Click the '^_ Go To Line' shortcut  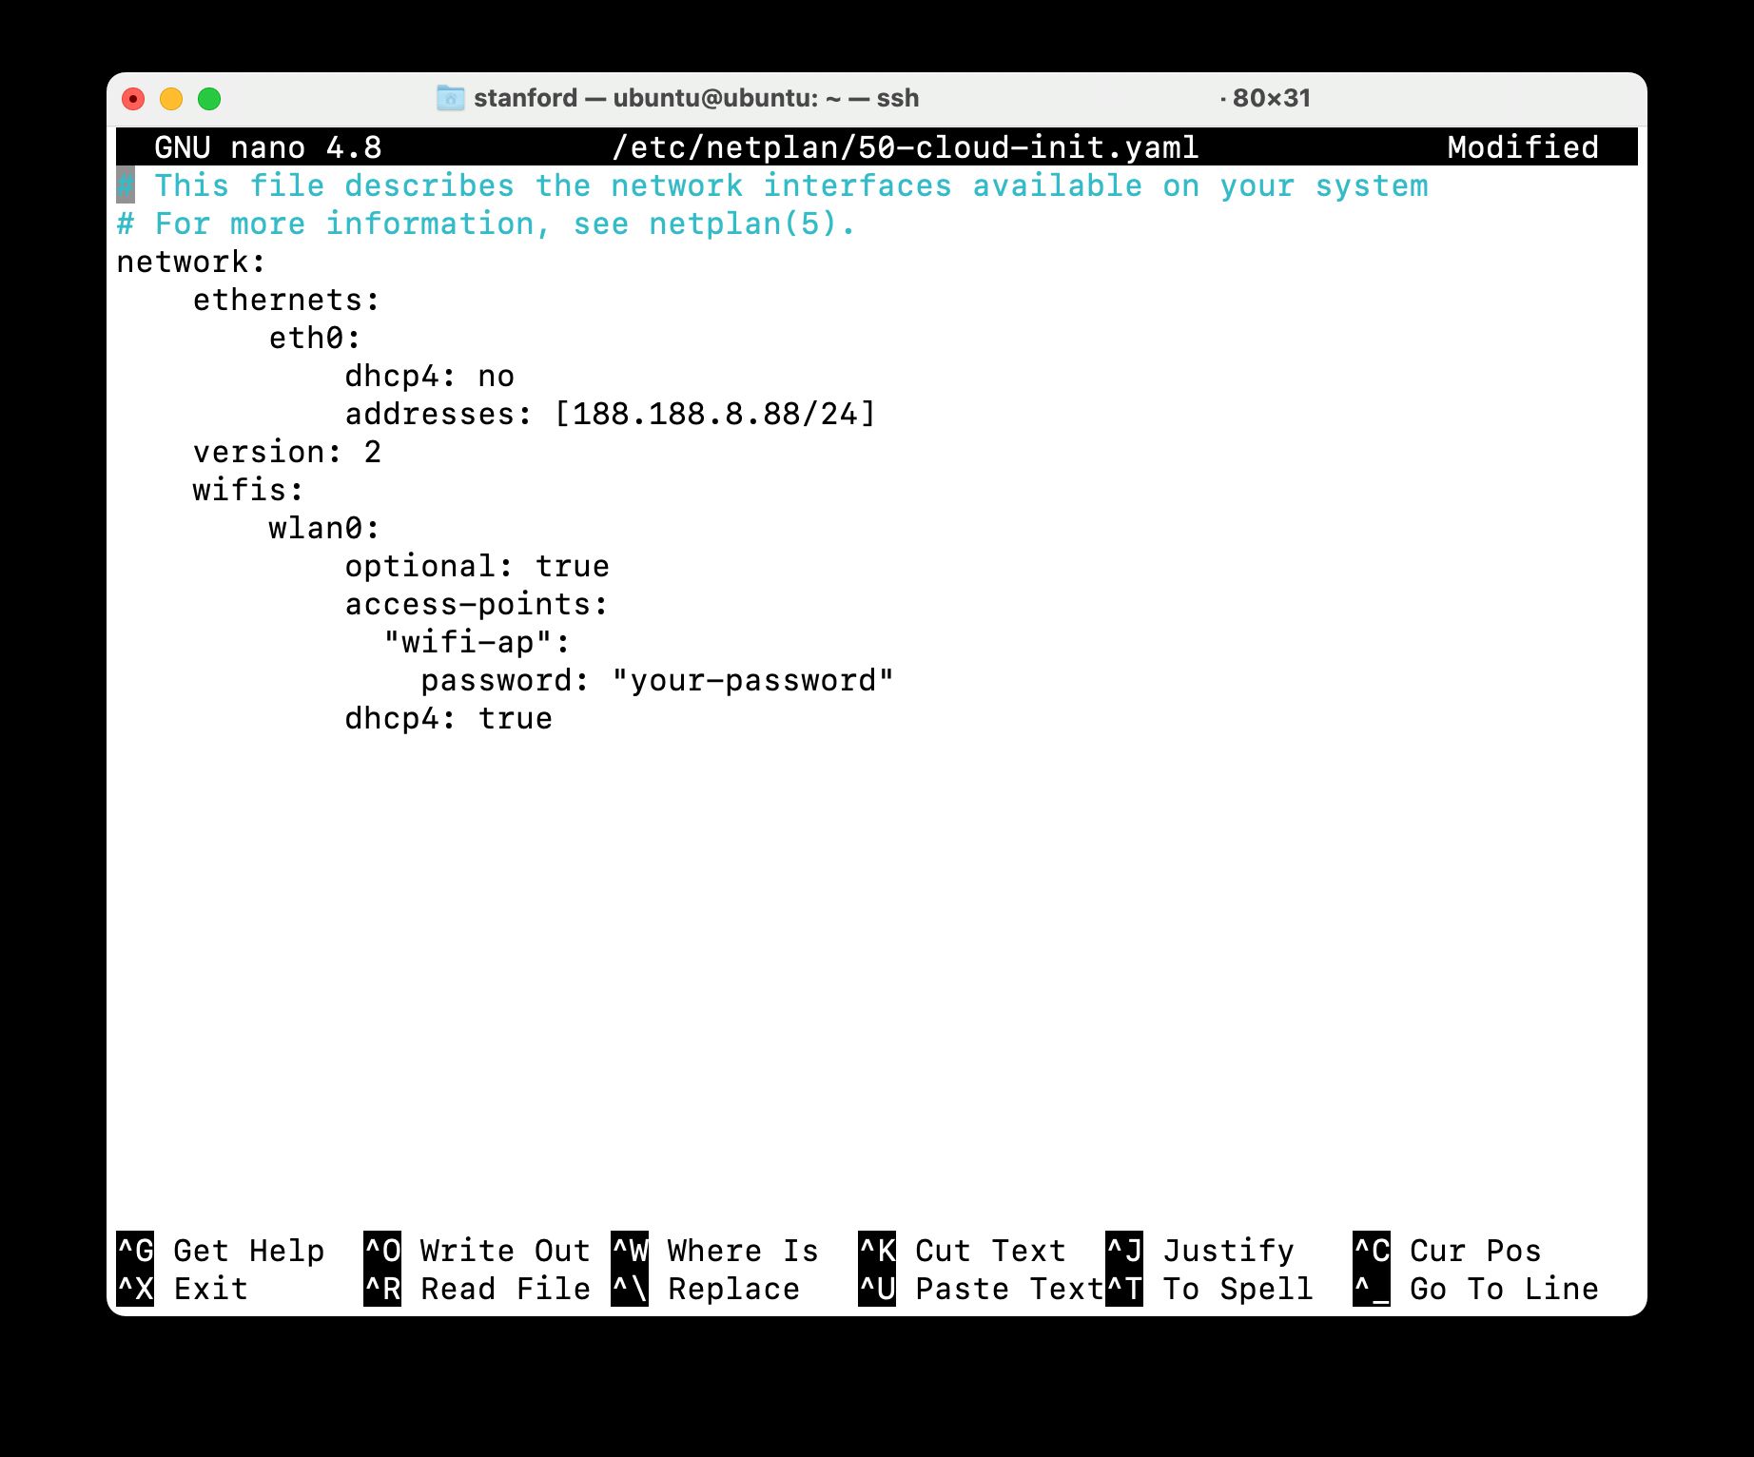point(1476,1288)
